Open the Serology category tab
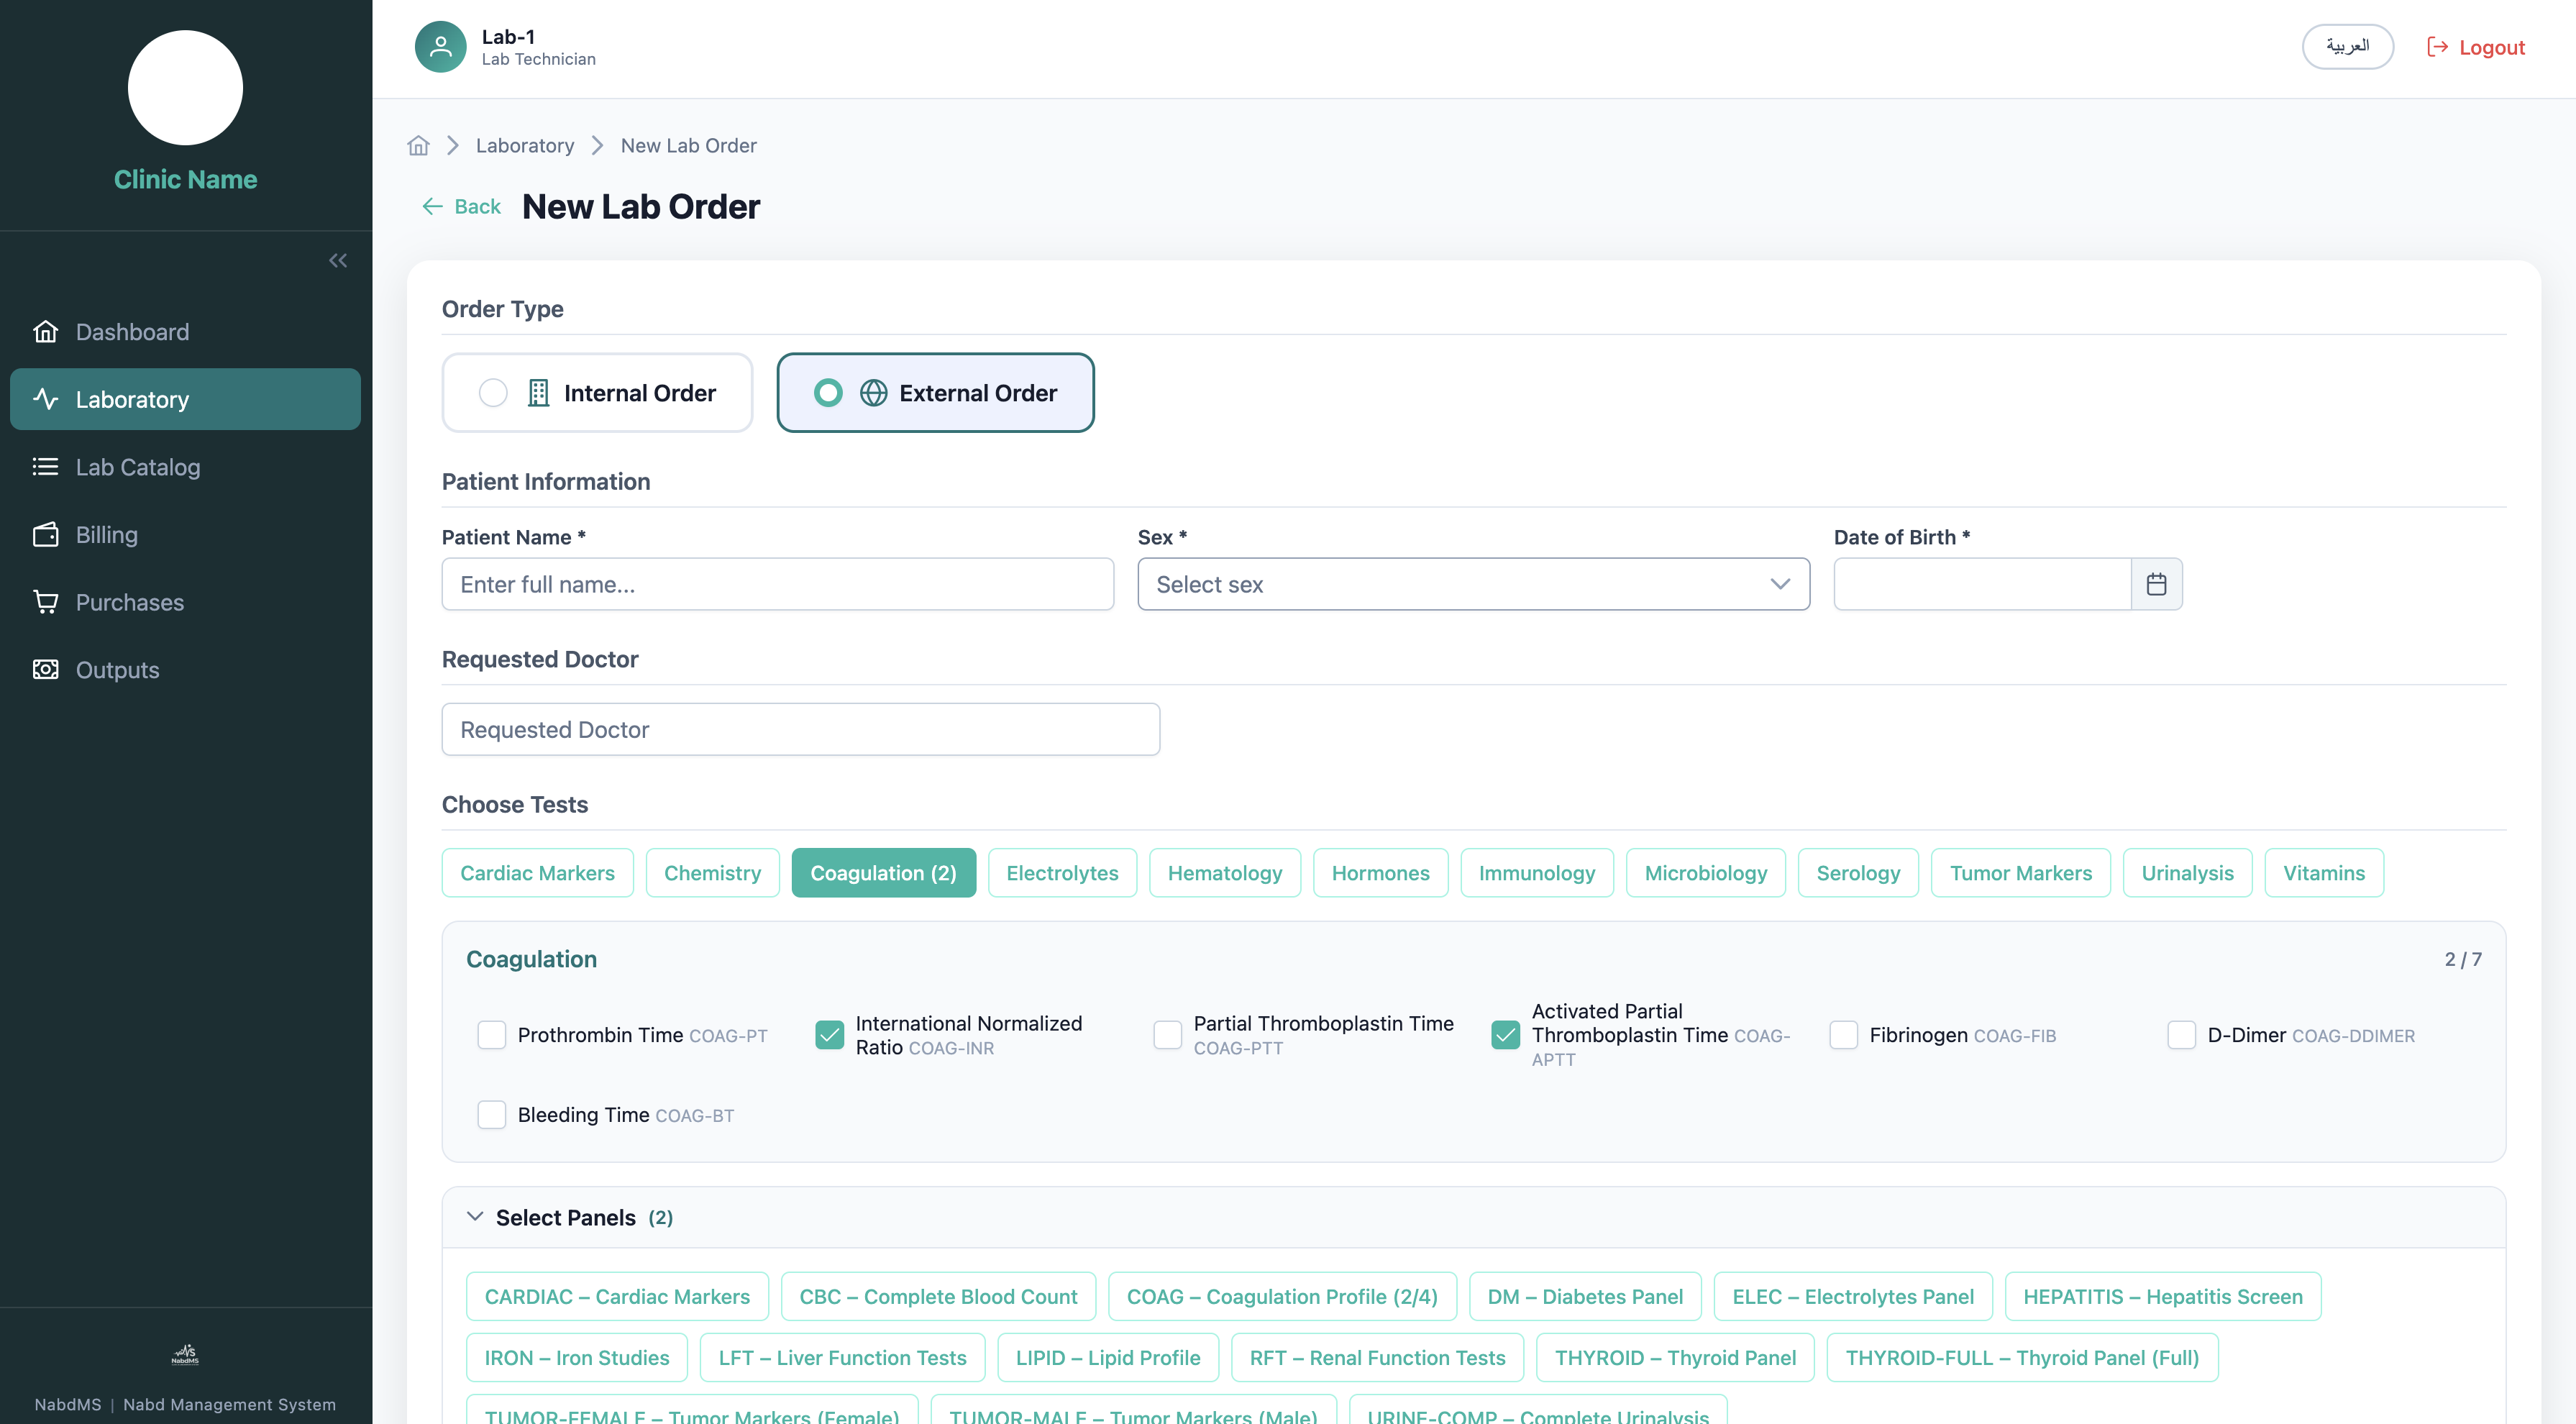The width and height of the screenshot is (2576, 1424). [1858, 873]
